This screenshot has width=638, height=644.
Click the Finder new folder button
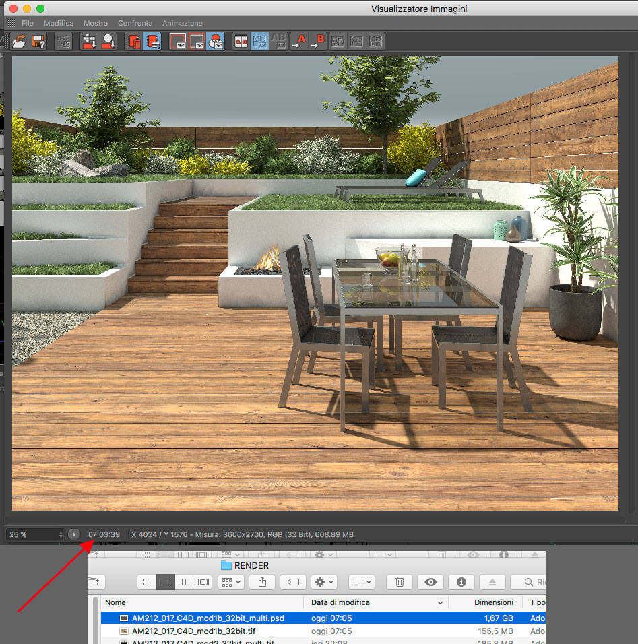(96, 582)
